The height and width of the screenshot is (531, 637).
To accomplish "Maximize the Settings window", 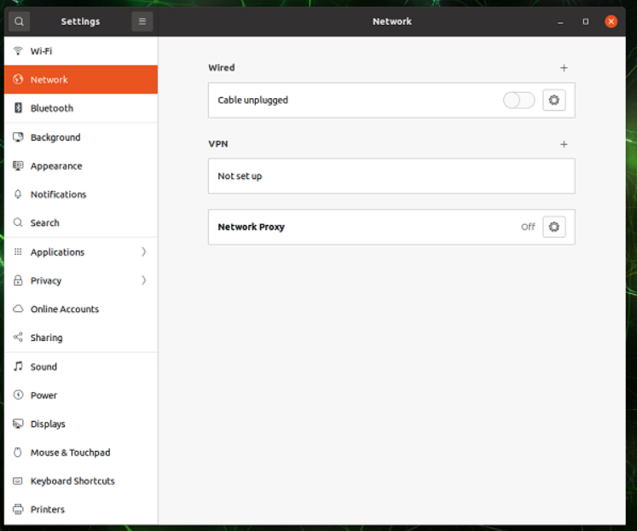I will [585, 21].
